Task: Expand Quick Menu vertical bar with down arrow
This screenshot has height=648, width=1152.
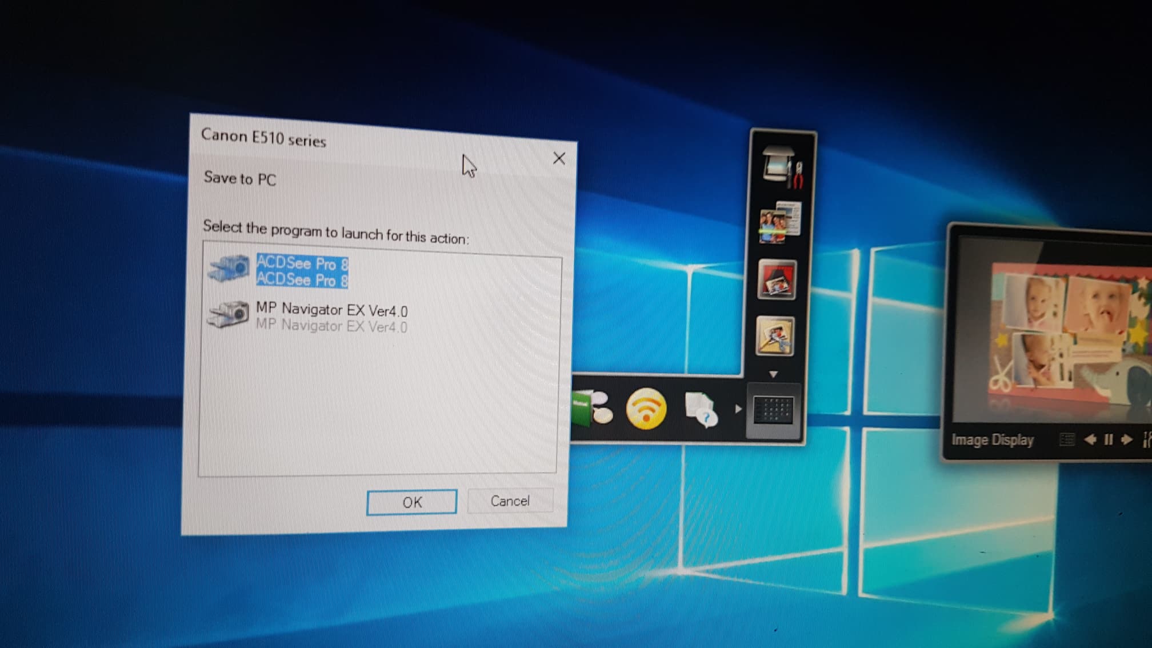Action: (x=773, y=374)
